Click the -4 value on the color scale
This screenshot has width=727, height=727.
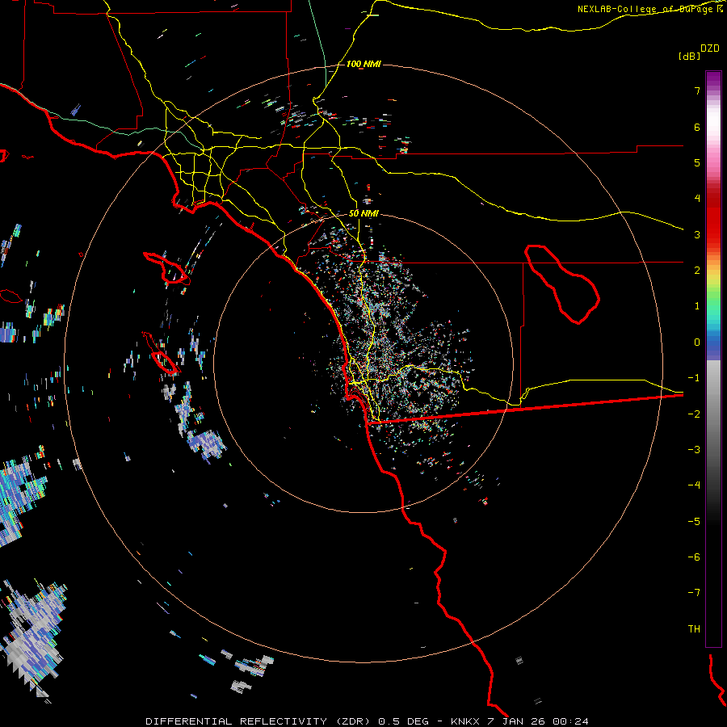click(694, 485)
